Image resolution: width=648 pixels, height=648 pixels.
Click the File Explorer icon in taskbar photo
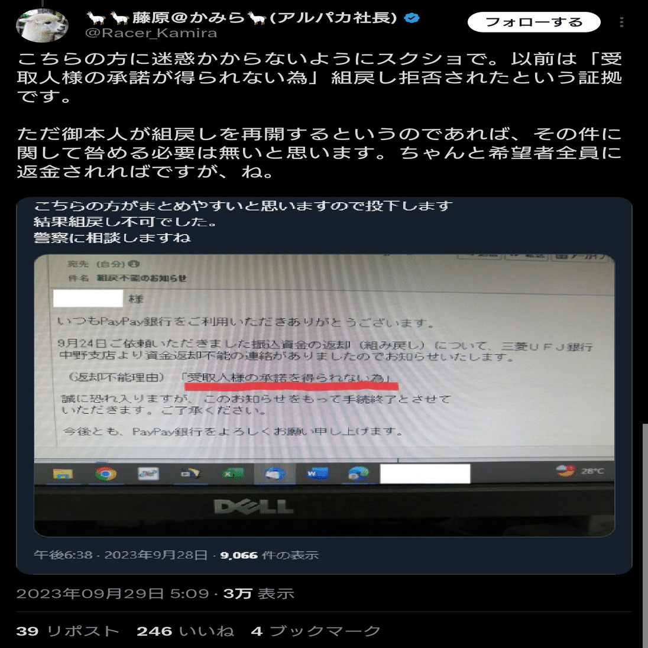(x=63, y=474)
